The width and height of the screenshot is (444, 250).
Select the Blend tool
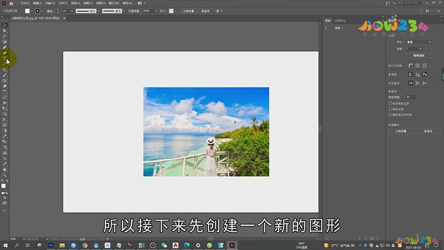coord(4,142)
